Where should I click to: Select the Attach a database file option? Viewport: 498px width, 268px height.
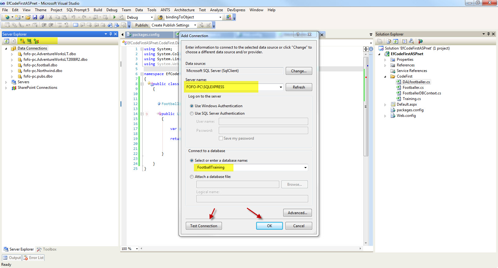(x=192, y=177)
